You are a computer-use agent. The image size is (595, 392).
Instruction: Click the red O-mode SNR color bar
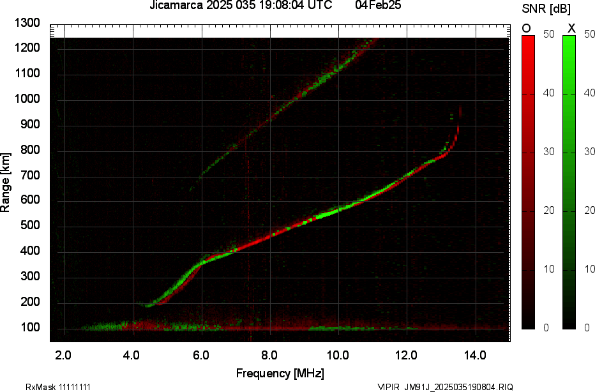click(528, 182)
